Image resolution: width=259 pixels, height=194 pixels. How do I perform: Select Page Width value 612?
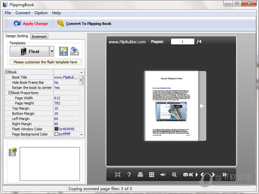point(57,98)
